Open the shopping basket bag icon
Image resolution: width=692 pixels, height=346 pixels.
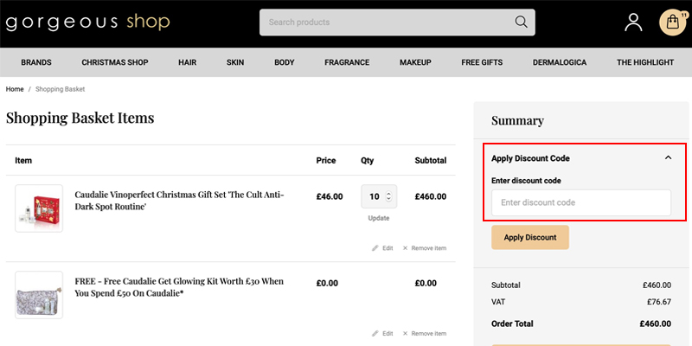pos(672,22)
